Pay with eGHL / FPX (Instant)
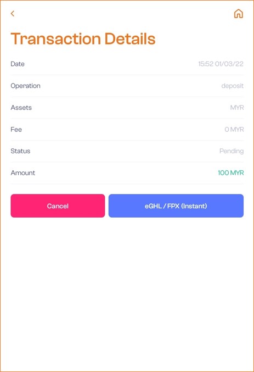 (x=176, y=206)
